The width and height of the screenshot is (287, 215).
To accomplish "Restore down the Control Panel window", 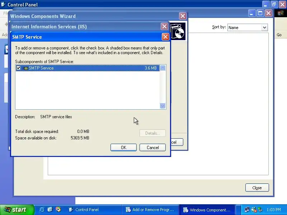I will coord(274,5).
